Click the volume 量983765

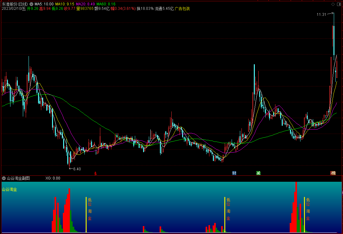tap(85, 9)
